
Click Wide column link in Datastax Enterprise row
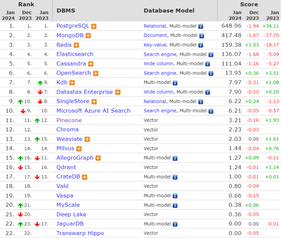click(x=158, y=92)
